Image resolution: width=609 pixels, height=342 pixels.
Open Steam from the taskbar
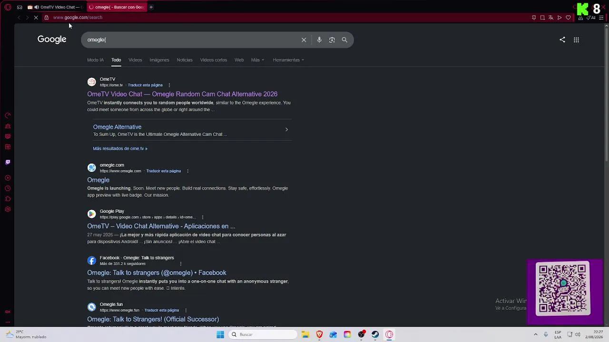pos(375,334)
